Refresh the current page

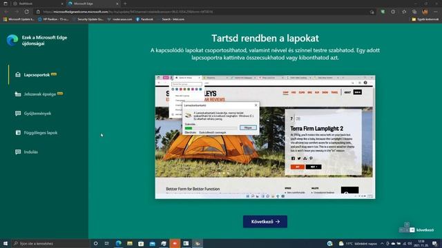coord(26,12)
